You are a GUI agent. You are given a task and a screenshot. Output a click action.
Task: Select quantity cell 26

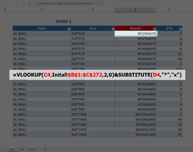(169, 129)
